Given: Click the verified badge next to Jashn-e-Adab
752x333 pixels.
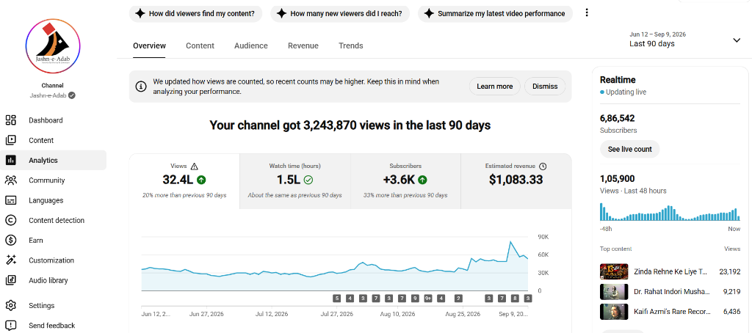Looking at the screenshot, I should coord(71,95).
